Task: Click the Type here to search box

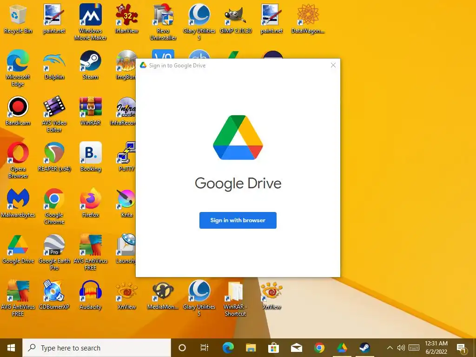Action: coord(97,348)
